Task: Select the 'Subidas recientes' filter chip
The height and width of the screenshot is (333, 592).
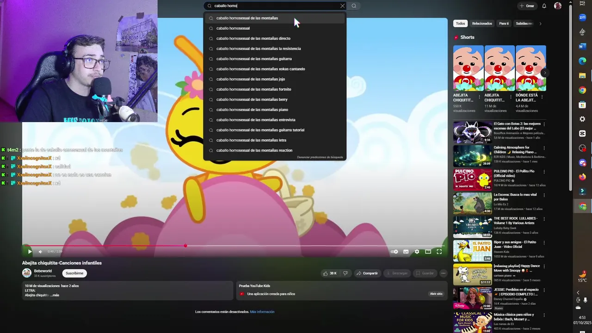Action: click(524, 24)
